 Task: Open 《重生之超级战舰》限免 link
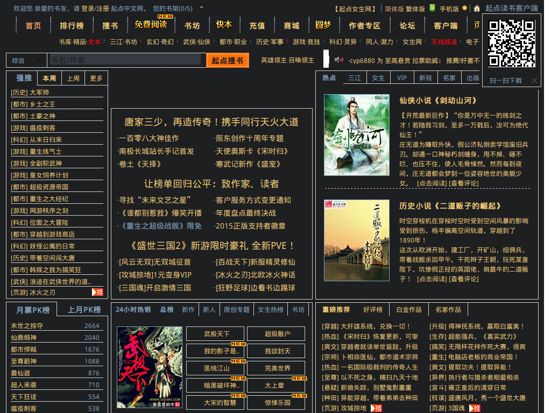click(161, 226)
